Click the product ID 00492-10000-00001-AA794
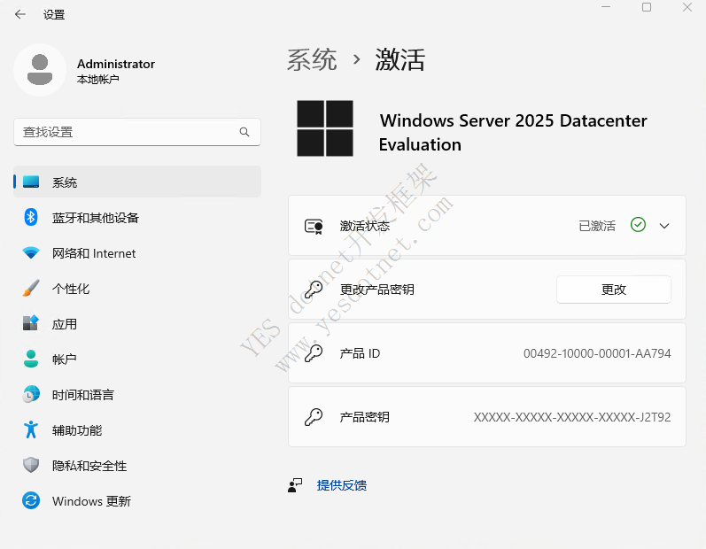This screenshot has height=549, width=706. click(x=597, y=353)
